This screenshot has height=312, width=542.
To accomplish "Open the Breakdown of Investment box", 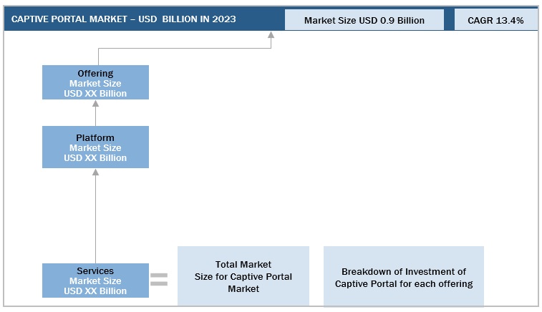I will tap(403, 278).
